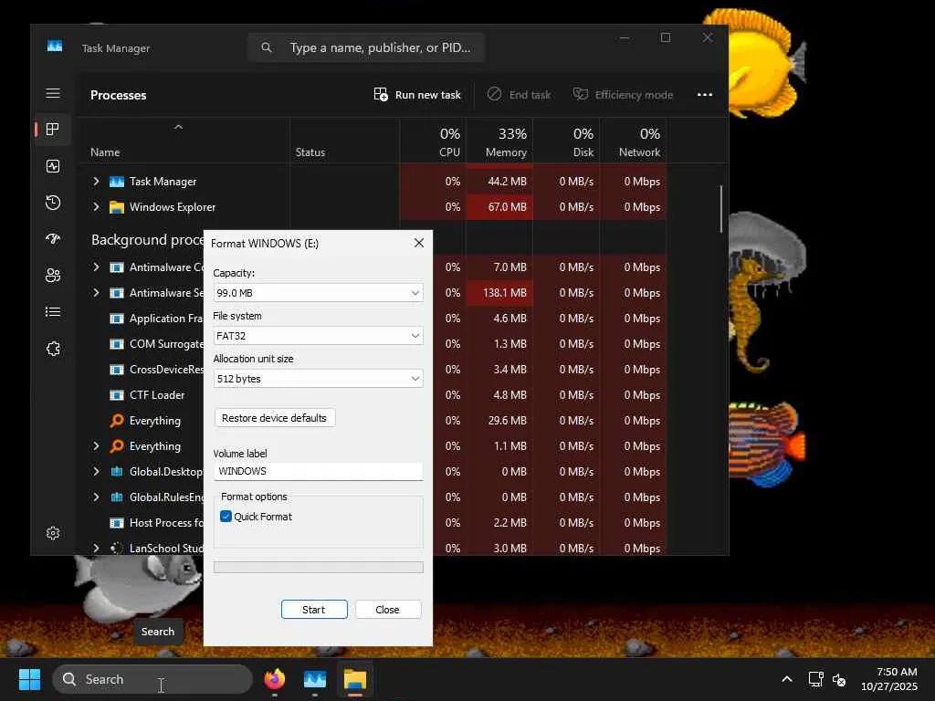
Task: Open the Windows Start menu
Action: coord(29,679)
